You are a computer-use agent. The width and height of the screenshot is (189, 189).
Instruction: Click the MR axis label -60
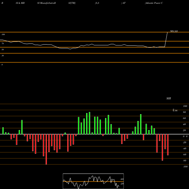coord(184,155)
